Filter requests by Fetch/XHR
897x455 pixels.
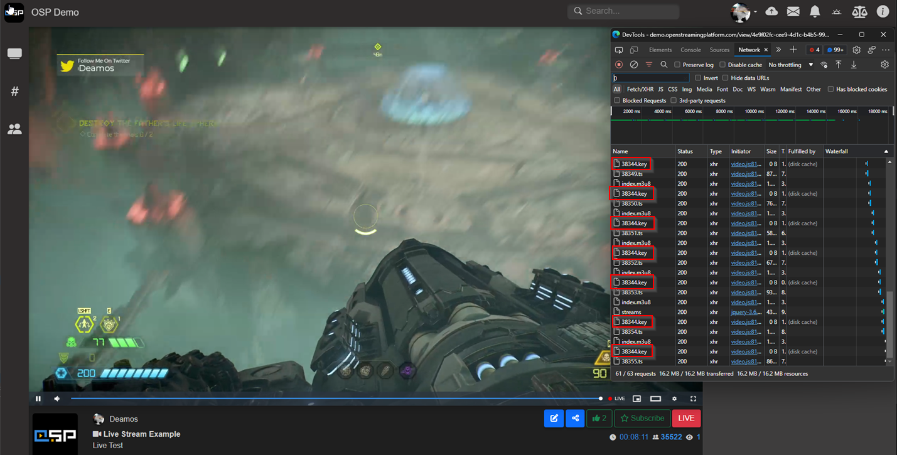click(x=640, y=89)
